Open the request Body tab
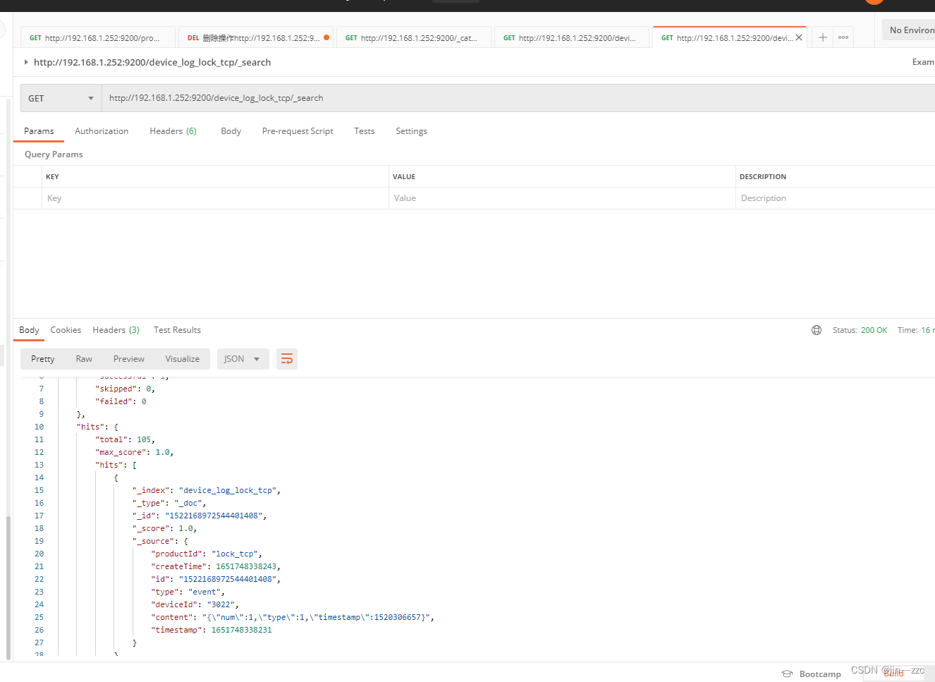This screenshot has height=682, width=935. [x=231, y=131]
